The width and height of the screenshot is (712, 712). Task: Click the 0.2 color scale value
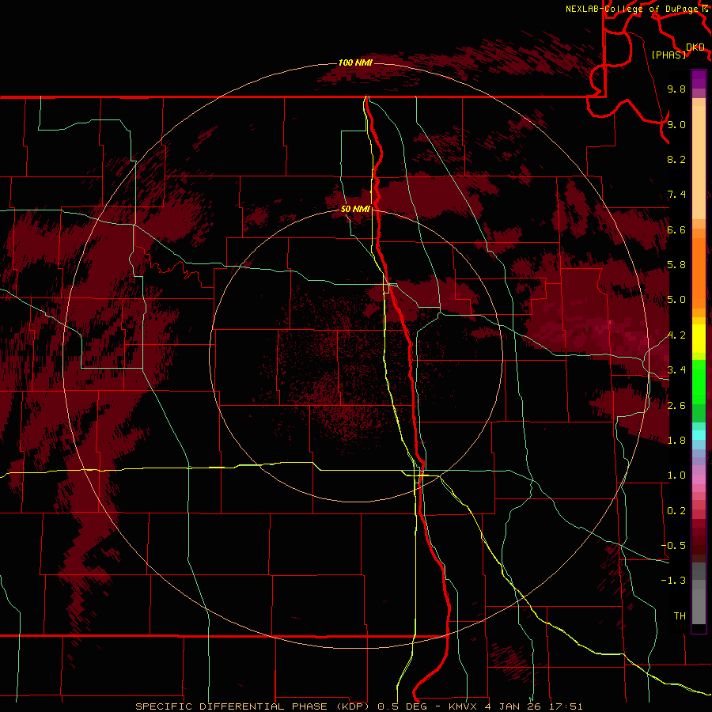click(676, 511)
